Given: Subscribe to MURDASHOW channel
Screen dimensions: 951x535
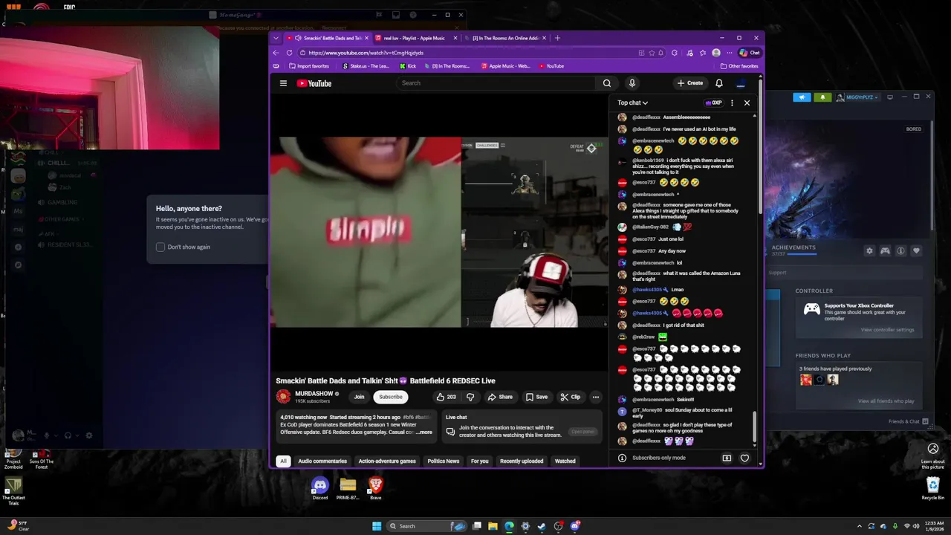Looking at the screenshot, I should [x=390, y=397].
